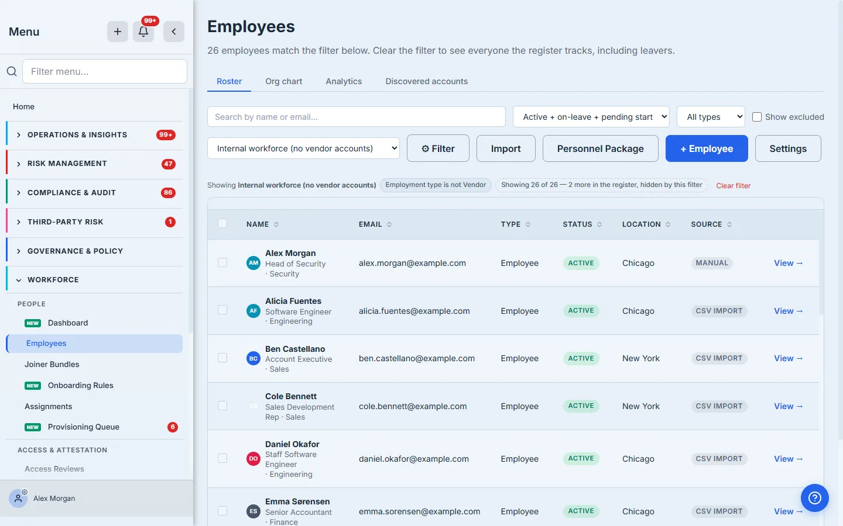
Task: Expand the Operations & Insights section
Action: [x=94, y=135]
